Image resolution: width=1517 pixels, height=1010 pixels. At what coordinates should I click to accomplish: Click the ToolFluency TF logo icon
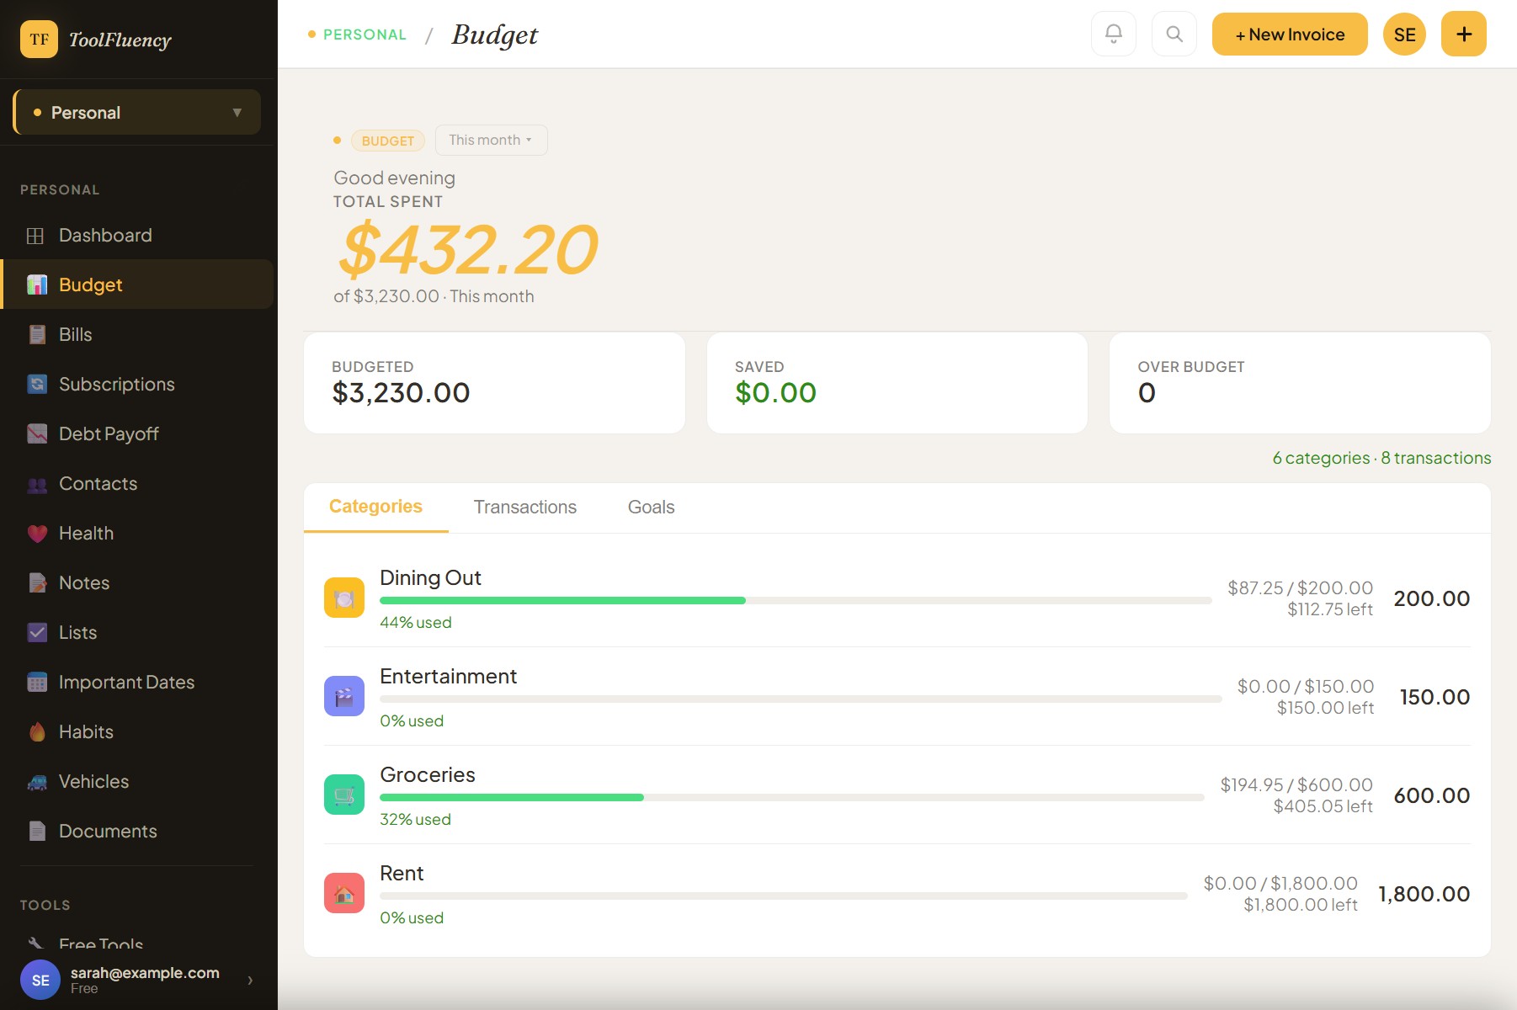point(39,39)
